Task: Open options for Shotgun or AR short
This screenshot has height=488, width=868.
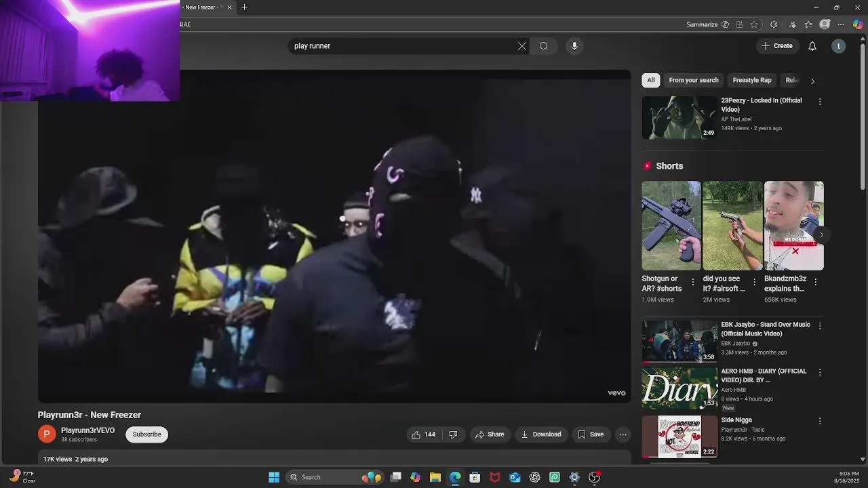Action: tap(693, 282)
